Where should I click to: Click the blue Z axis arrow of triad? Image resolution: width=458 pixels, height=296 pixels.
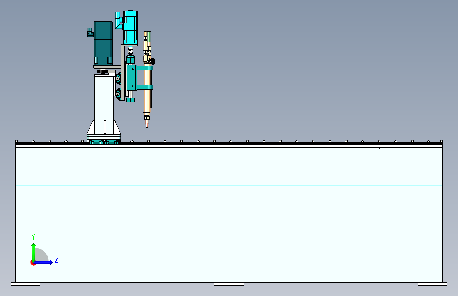coord(44,262)
